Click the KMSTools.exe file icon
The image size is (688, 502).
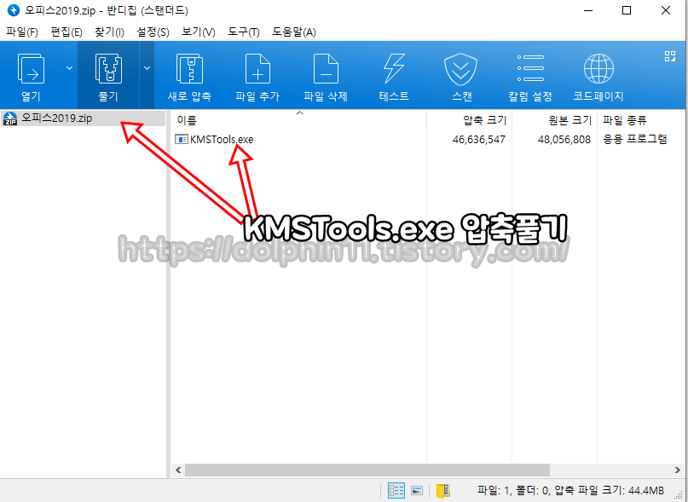[x=182, y=140]
